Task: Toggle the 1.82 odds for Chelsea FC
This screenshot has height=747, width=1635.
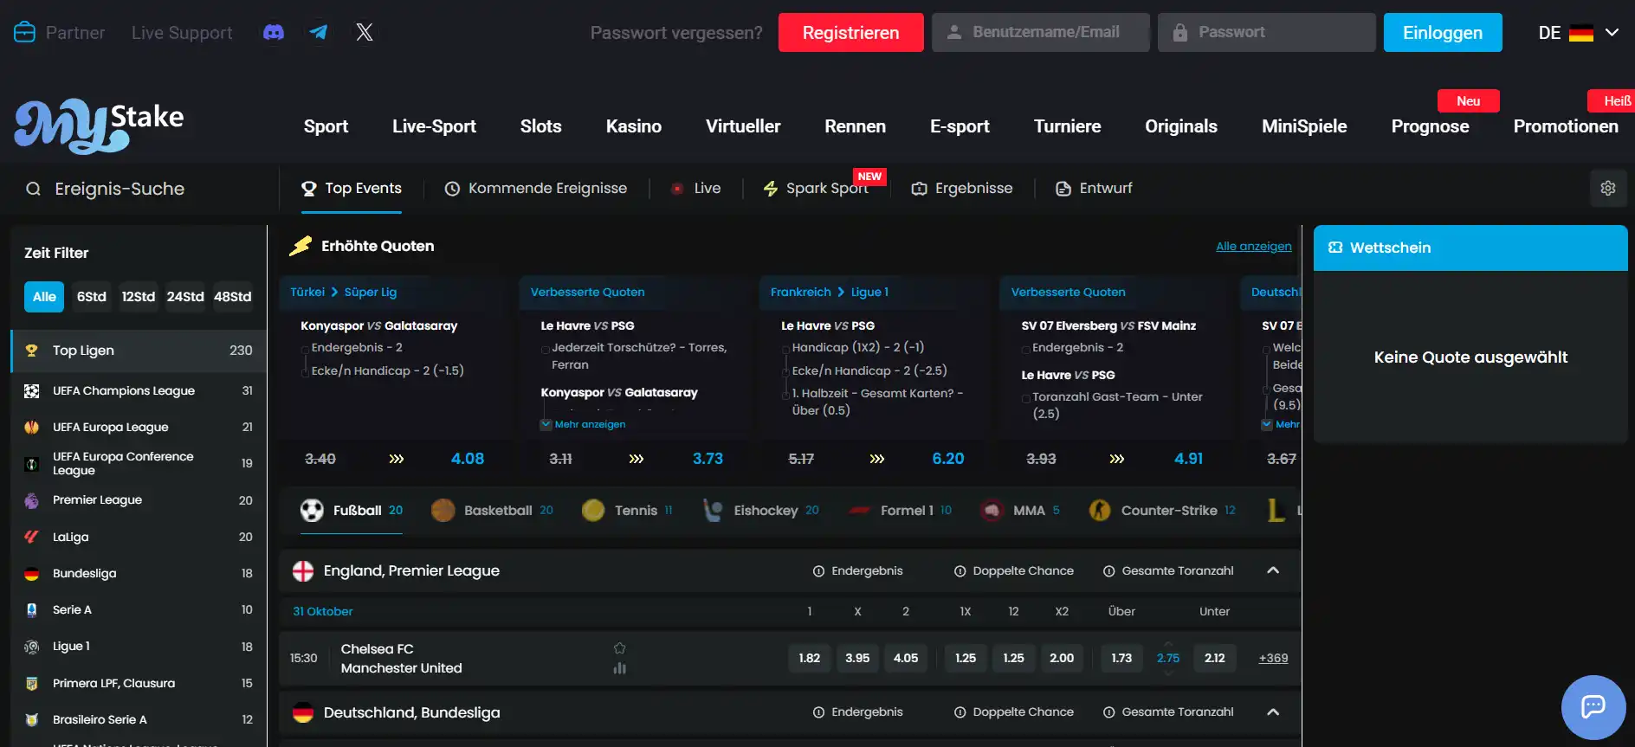Action: (x=810, y=659)
